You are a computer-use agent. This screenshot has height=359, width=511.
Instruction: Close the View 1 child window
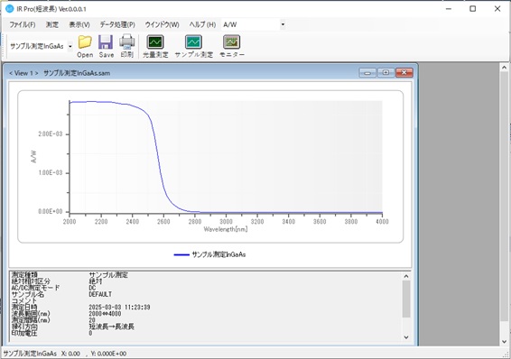(404, 72)
